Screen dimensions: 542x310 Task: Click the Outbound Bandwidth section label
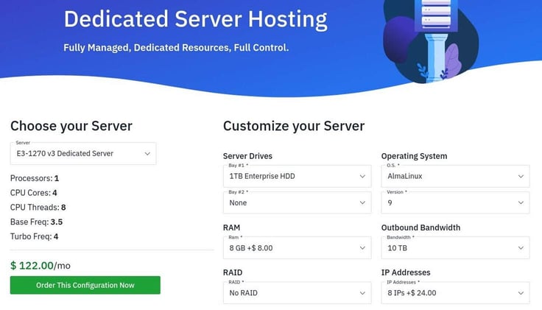(420, 228)
